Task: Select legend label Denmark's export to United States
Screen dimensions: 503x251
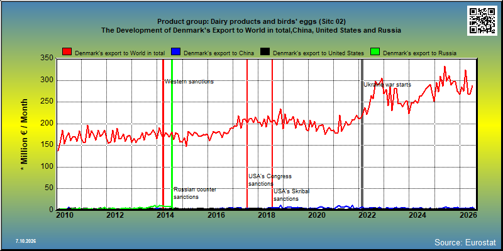Action: 319,53
